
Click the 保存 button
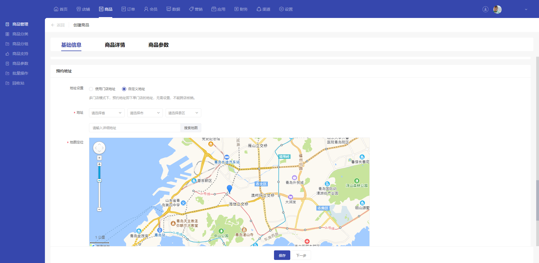click(x=282, y=255)
